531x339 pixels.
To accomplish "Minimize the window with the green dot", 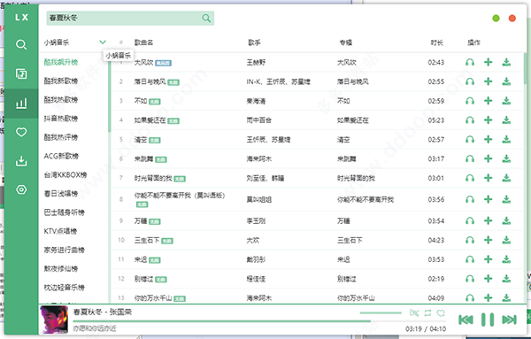I will pyautogui.click(x=496, y=19).
